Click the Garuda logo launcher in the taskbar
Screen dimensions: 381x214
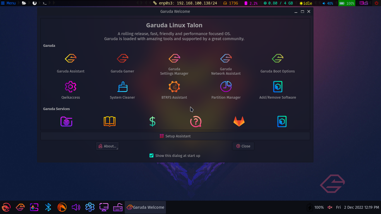tap(20, 207)
